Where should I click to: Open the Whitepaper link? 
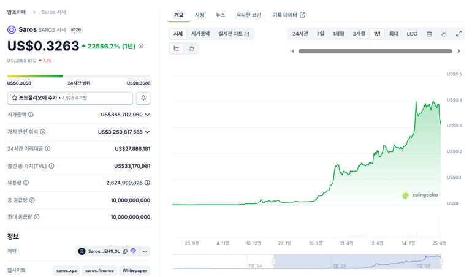[135, 270]
